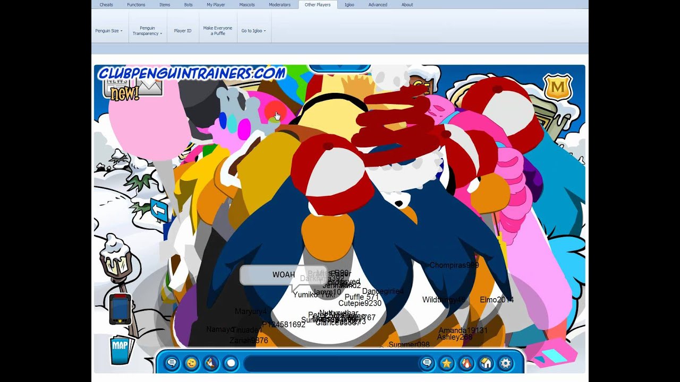Click player name Summer098
The height and width of the screenshot is (382, 680).
click(x=409, y=345)
